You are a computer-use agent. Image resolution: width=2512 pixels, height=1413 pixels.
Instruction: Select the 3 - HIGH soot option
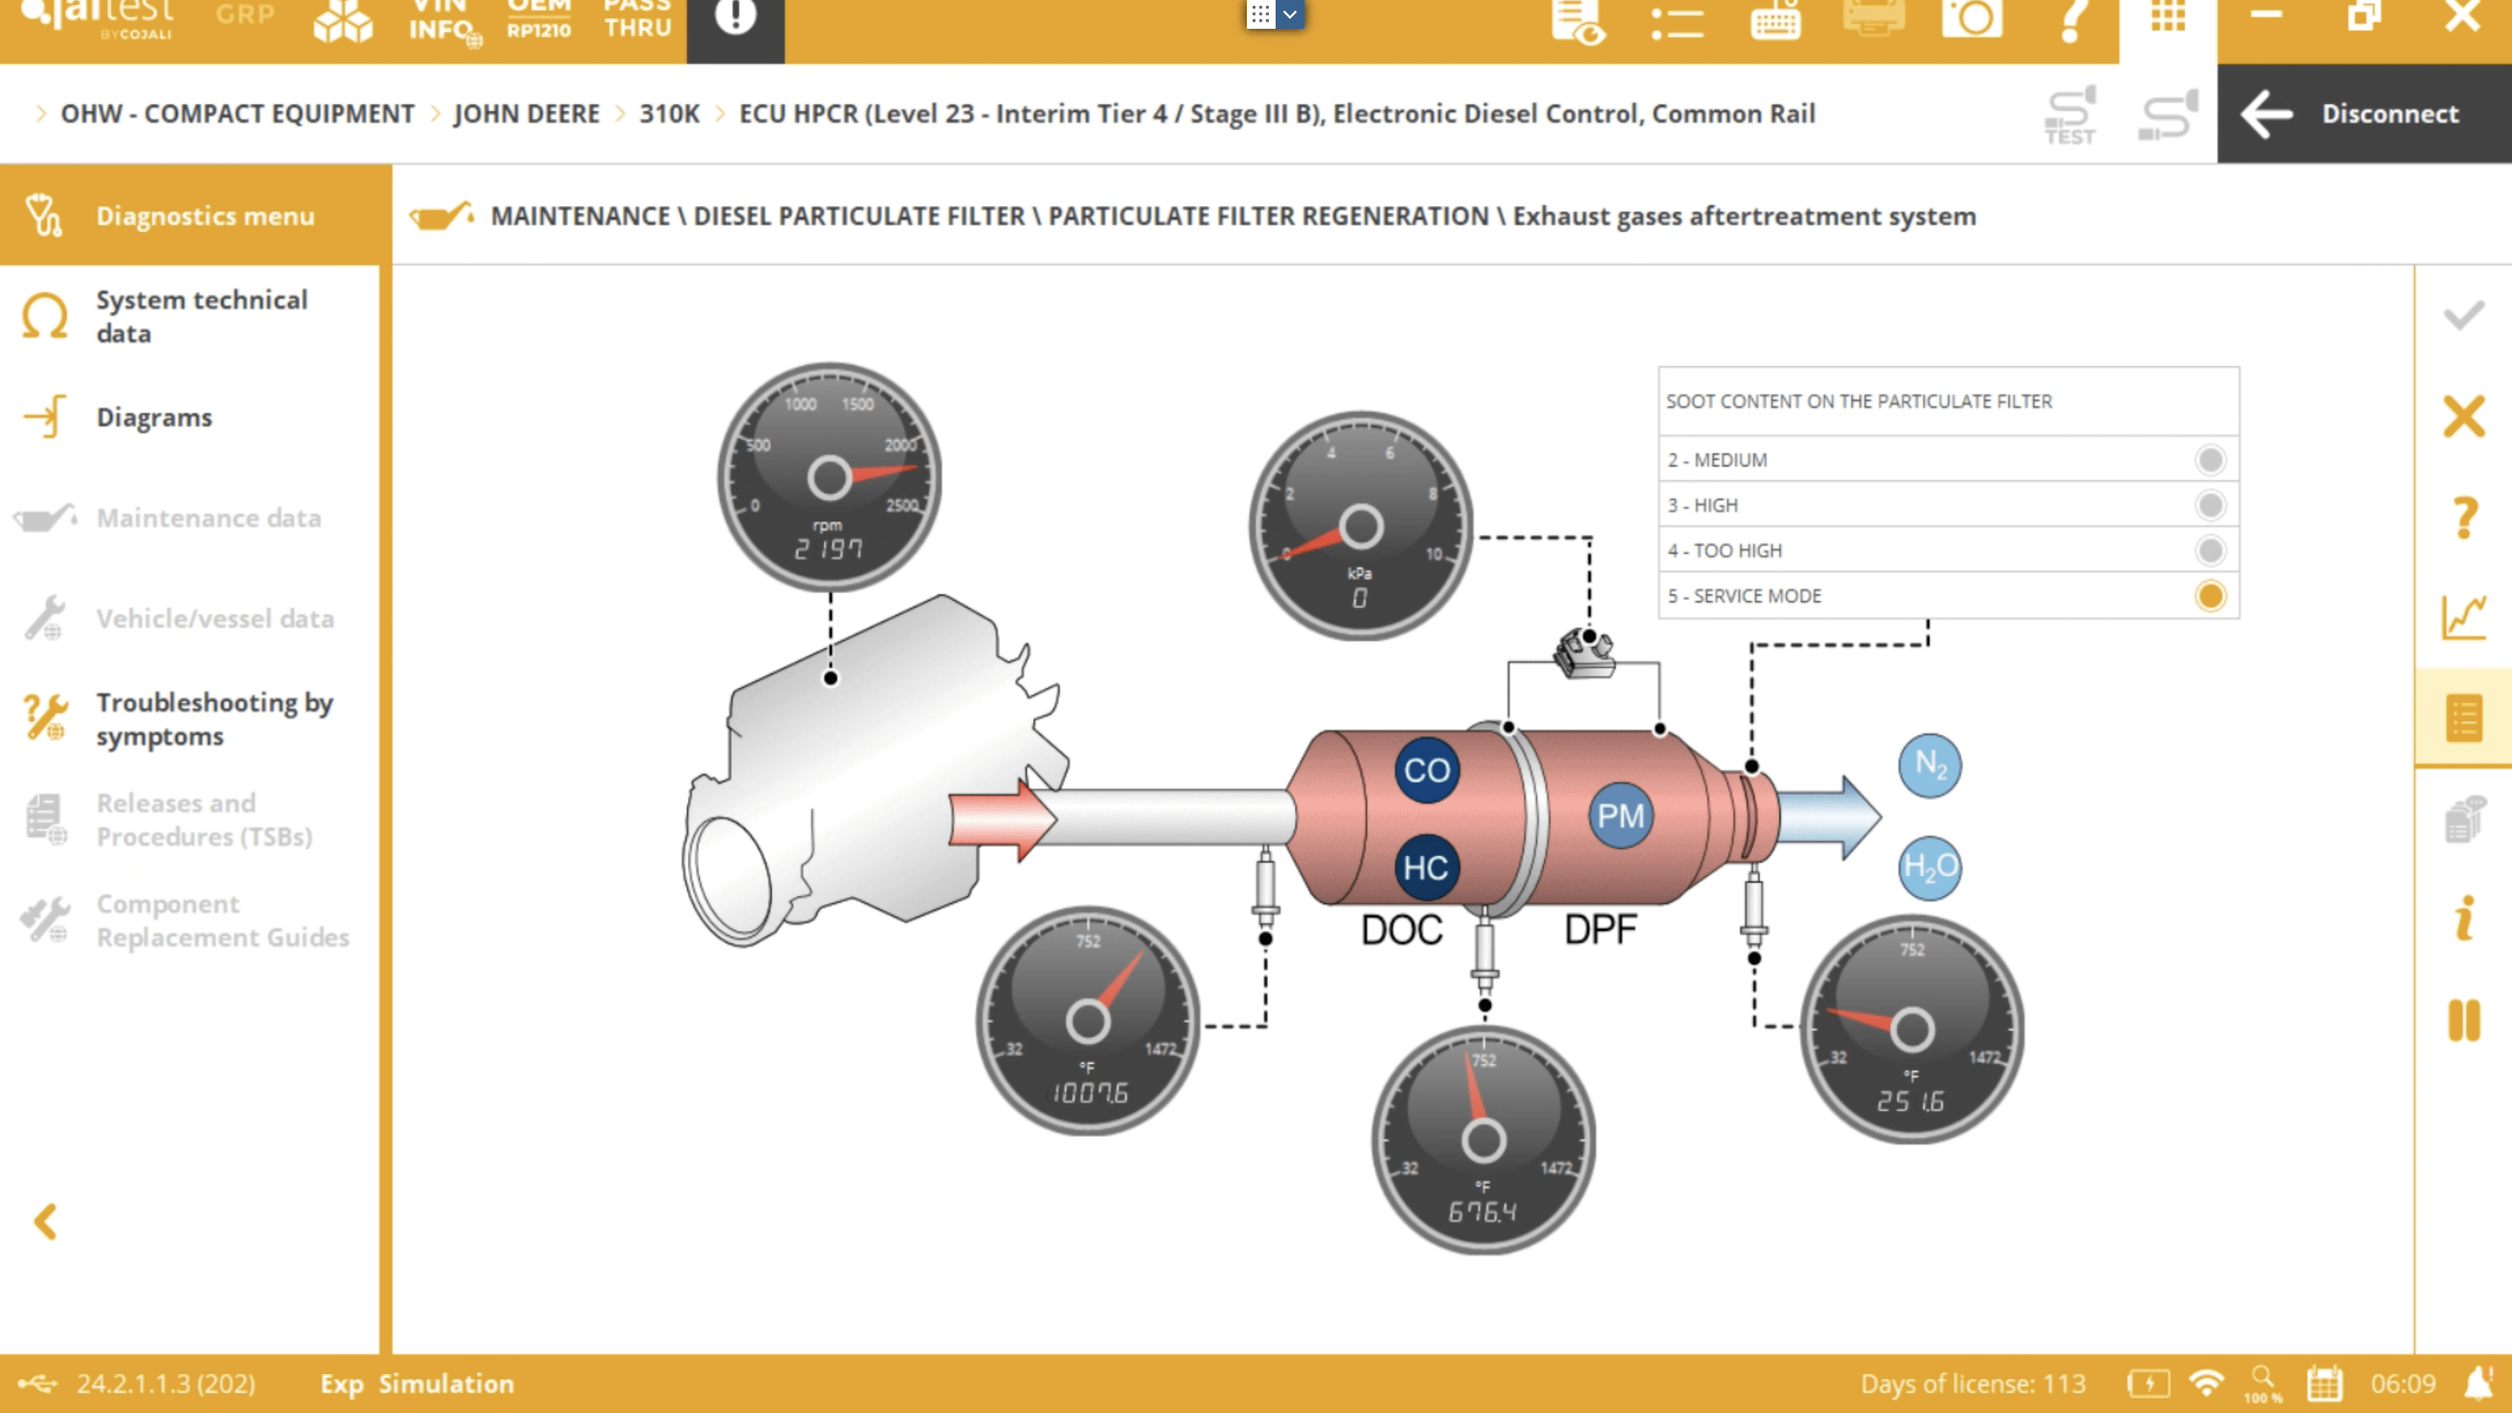(2210, 505)
